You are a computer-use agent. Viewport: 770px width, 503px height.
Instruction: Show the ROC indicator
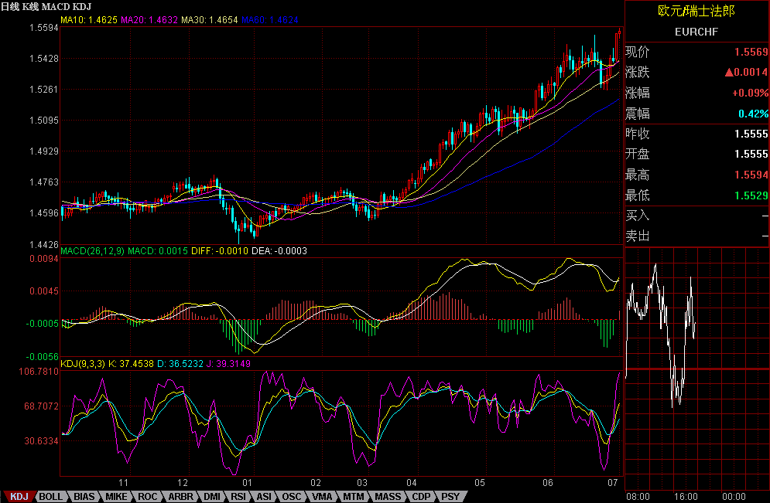pyautogui.click(x=149, y=497)
